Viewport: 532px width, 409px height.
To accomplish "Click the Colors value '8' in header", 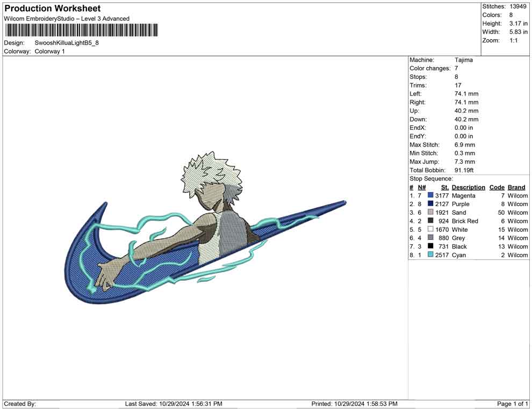I will (x=511, y=15).
